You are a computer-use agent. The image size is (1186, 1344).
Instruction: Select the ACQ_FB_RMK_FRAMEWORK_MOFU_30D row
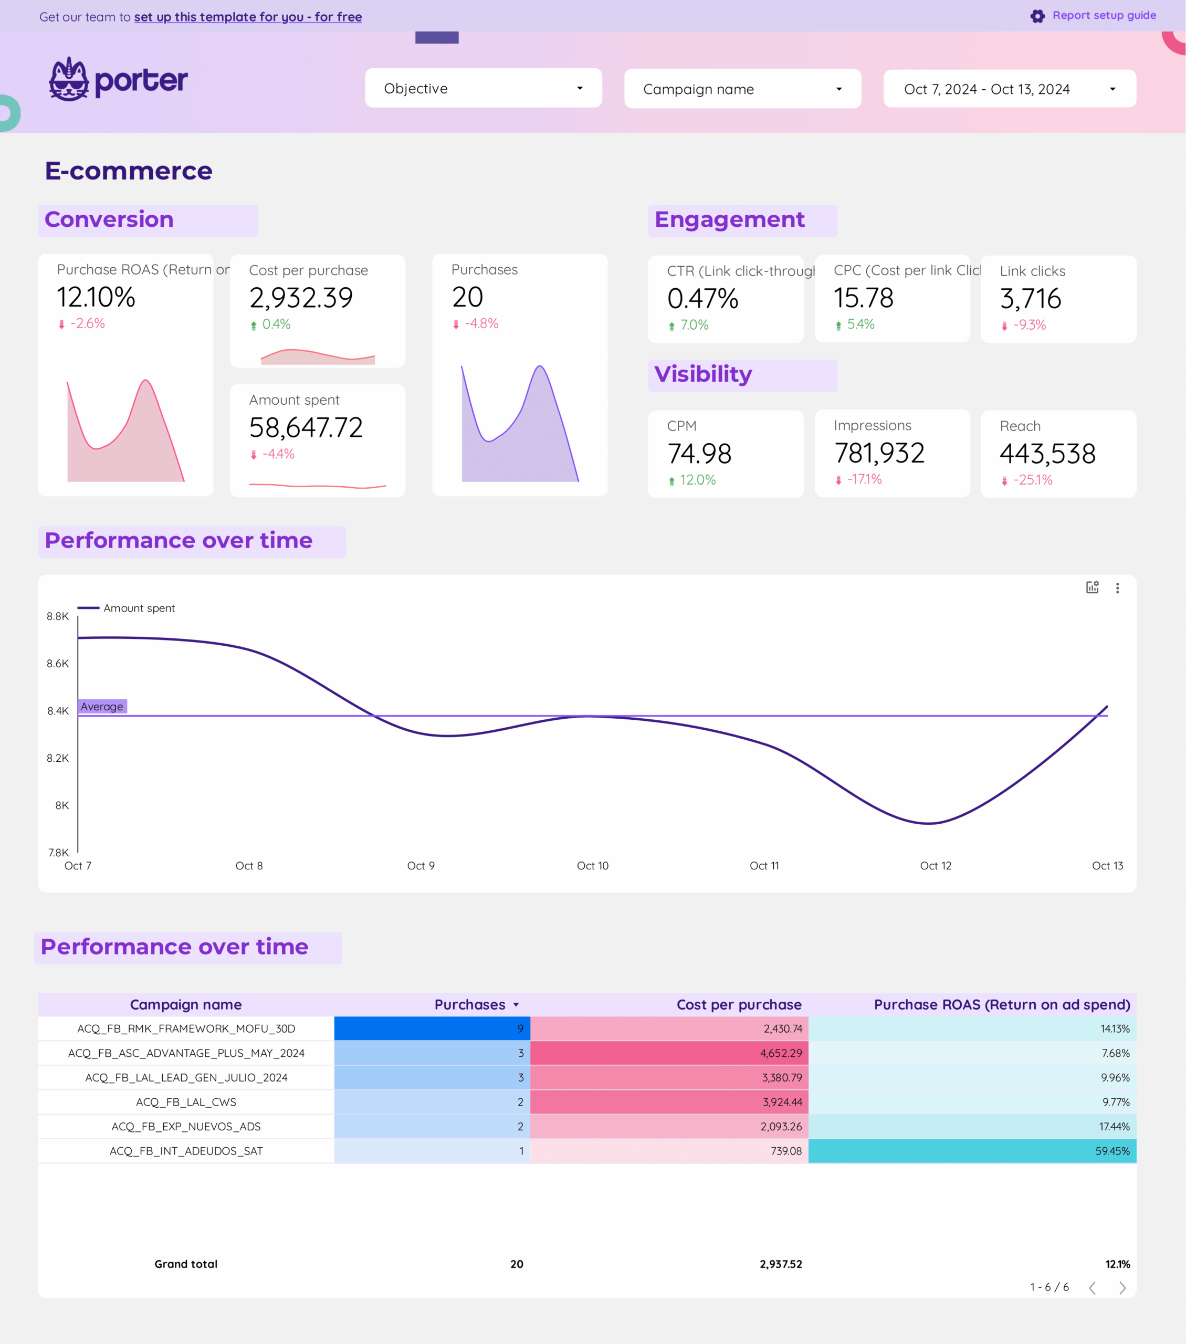point(186,1028)
